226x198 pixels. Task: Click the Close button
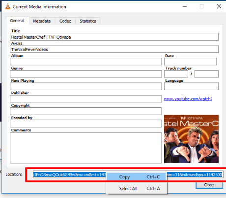pos(209,185)
